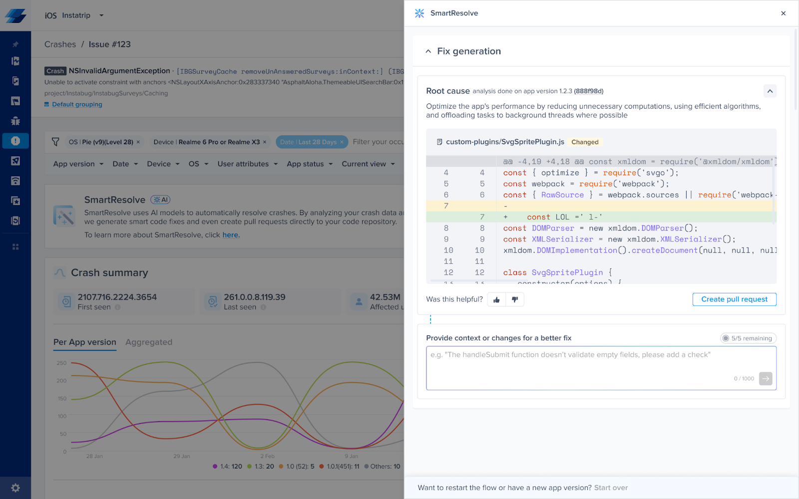
Task: Click the Crash tag label
Action: pyautogui.click(x=55, y=71)
